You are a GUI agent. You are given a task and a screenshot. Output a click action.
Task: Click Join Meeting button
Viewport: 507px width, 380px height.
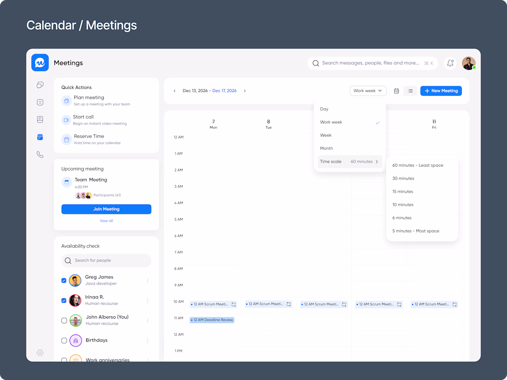pos(106,209)
